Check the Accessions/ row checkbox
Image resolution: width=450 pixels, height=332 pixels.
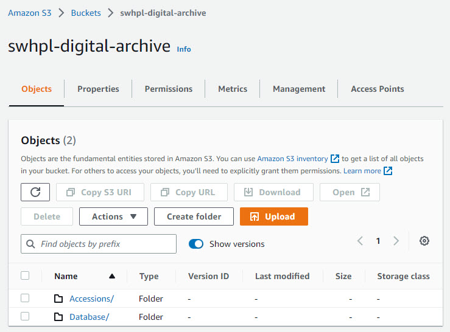point(25,298)
